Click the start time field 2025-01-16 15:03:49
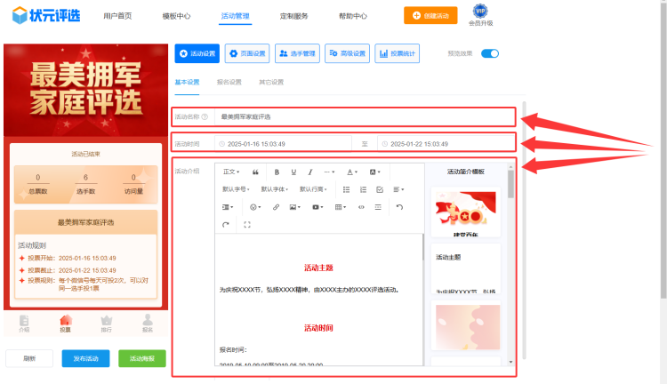 [x=284, y=144]
